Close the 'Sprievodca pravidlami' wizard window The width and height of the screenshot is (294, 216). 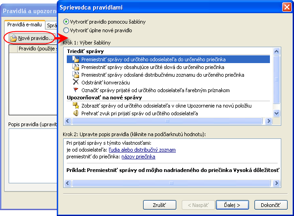pos(286,7)
